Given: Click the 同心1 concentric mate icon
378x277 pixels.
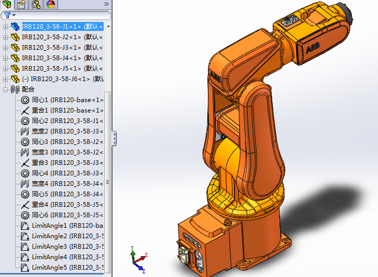Looking at the screenshot, I should (25, 100).
